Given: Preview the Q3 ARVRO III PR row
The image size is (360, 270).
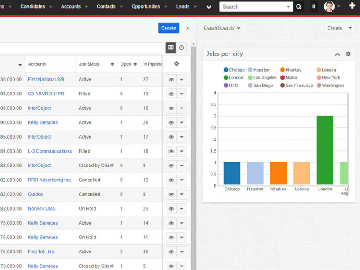Looking at the screenshot, I should 171,94.
